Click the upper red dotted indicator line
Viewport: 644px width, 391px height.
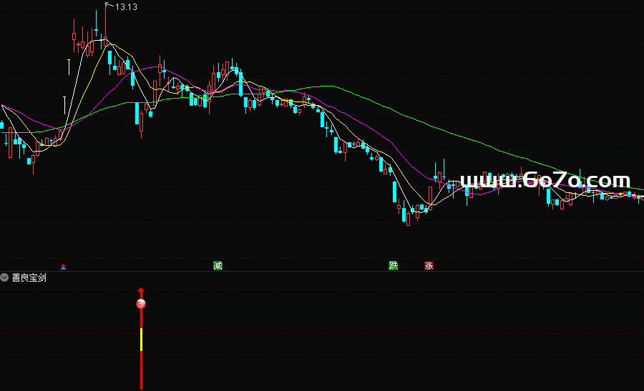(358, 334)
